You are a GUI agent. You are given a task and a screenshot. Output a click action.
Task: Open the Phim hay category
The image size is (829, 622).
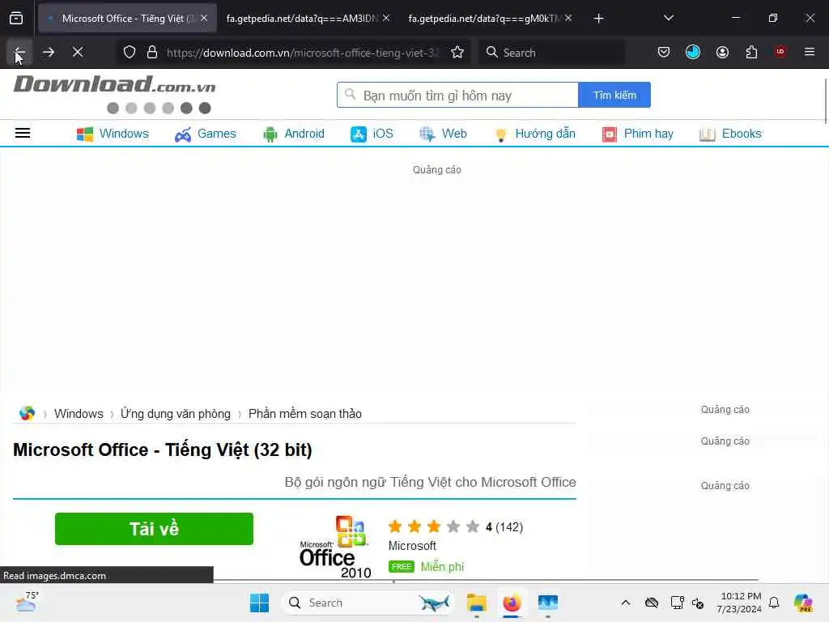(x=638, y=134)
